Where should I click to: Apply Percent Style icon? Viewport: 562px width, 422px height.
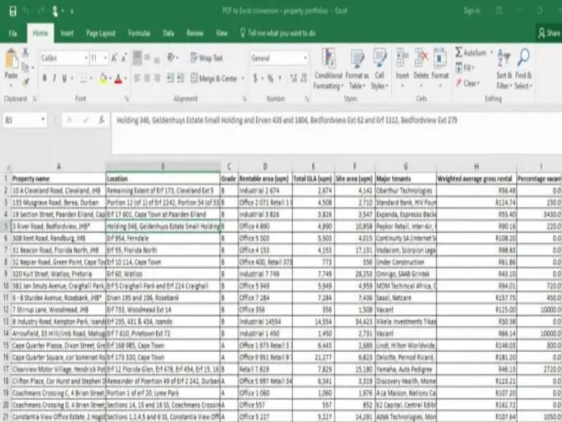270,78
